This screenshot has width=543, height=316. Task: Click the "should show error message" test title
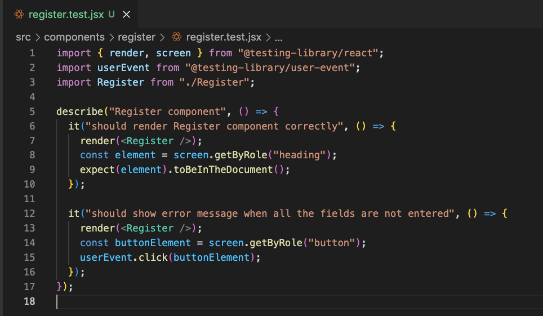[270, 213]
